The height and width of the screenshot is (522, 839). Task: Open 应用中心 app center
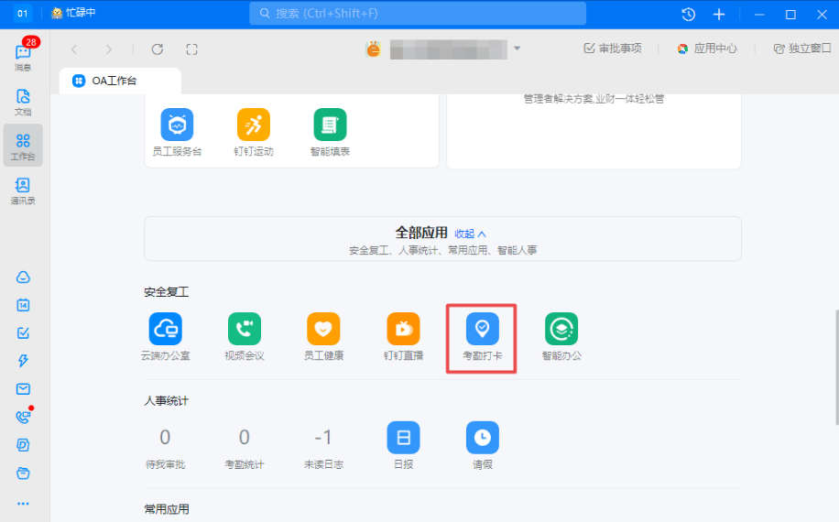point(707,49)
